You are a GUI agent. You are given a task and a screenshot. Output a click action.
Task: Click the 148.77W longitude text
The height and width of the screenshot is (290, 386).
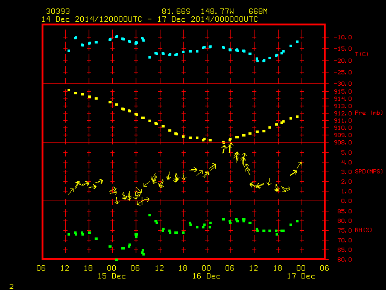[x=217, y=11]
